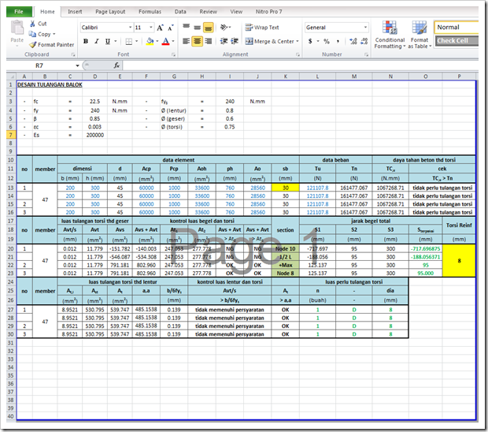Screen dimensions: 488x432
Task: Open the Nitro Pro 7 tab
Action: point(269,12)
